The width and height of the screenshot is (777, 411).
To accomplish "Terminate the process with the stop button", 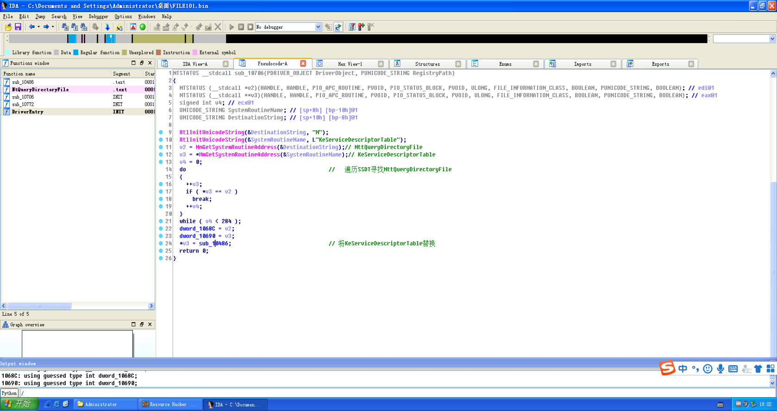I will point(251,27).
